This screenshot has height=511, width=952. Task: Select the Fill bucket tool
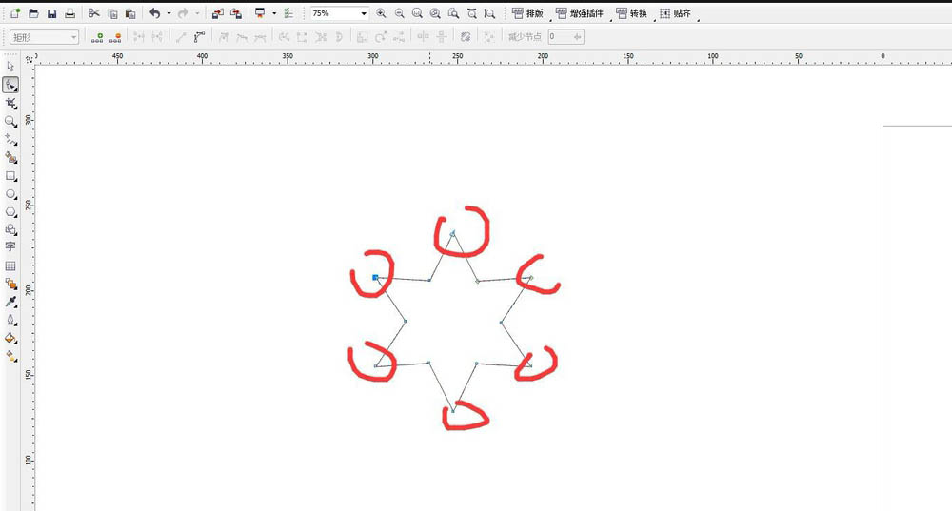(x=10, y=338)
